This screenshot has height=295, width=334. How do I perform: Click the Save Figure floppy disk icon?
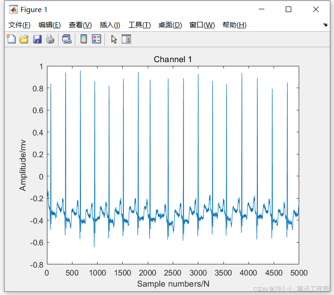click(x=37, y=39)
